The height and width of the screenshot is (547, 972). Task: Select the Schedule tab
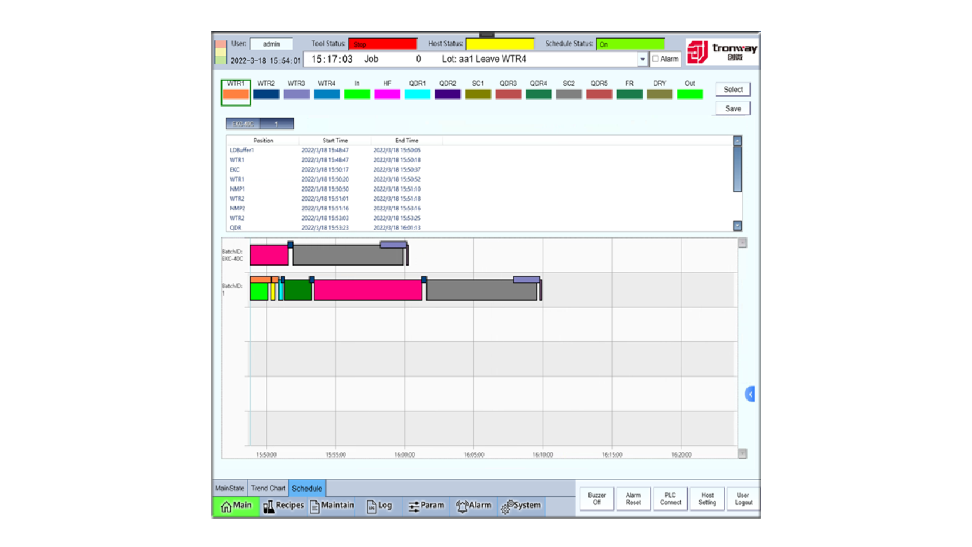pyautogui.click(x=307, y=488)
